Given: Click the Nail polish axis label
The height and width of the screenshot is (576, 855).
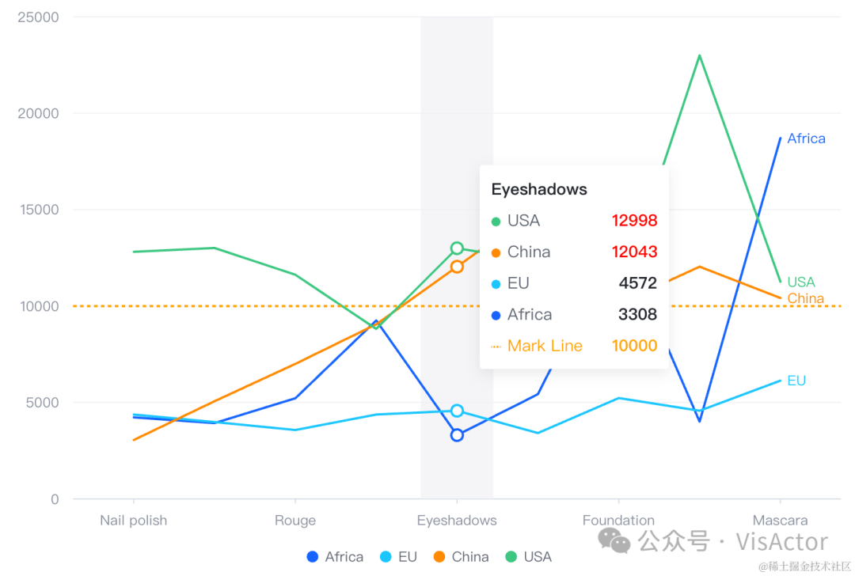Looking at the screenshot, I should (133, 521).
